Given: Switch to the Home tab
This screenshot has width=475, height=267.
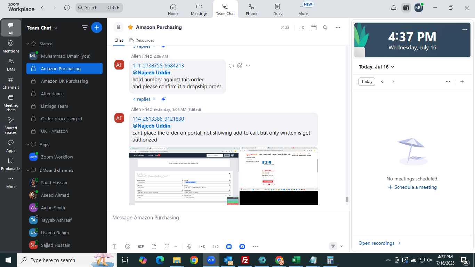Looking at the screenshot, I should [173, 10].
